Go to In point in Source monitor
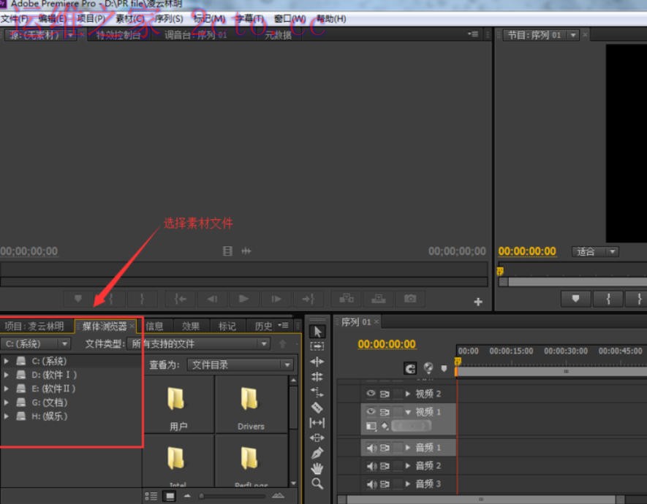Screen dimensions: 647x504 pos(180,298)
